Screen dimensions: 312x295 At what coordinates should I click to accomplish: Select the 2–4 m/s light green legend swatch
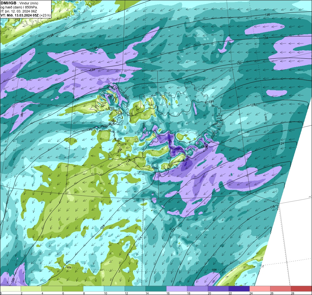coord(31,289)
